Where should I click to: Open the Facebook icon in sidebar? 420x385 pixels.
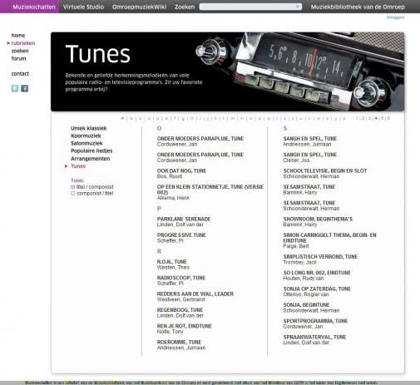25,88
